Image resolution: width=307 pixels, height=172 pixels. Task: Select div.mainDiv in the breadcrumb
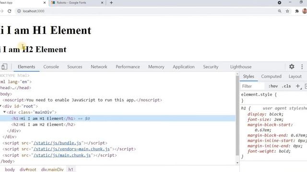tap(52, 170)
